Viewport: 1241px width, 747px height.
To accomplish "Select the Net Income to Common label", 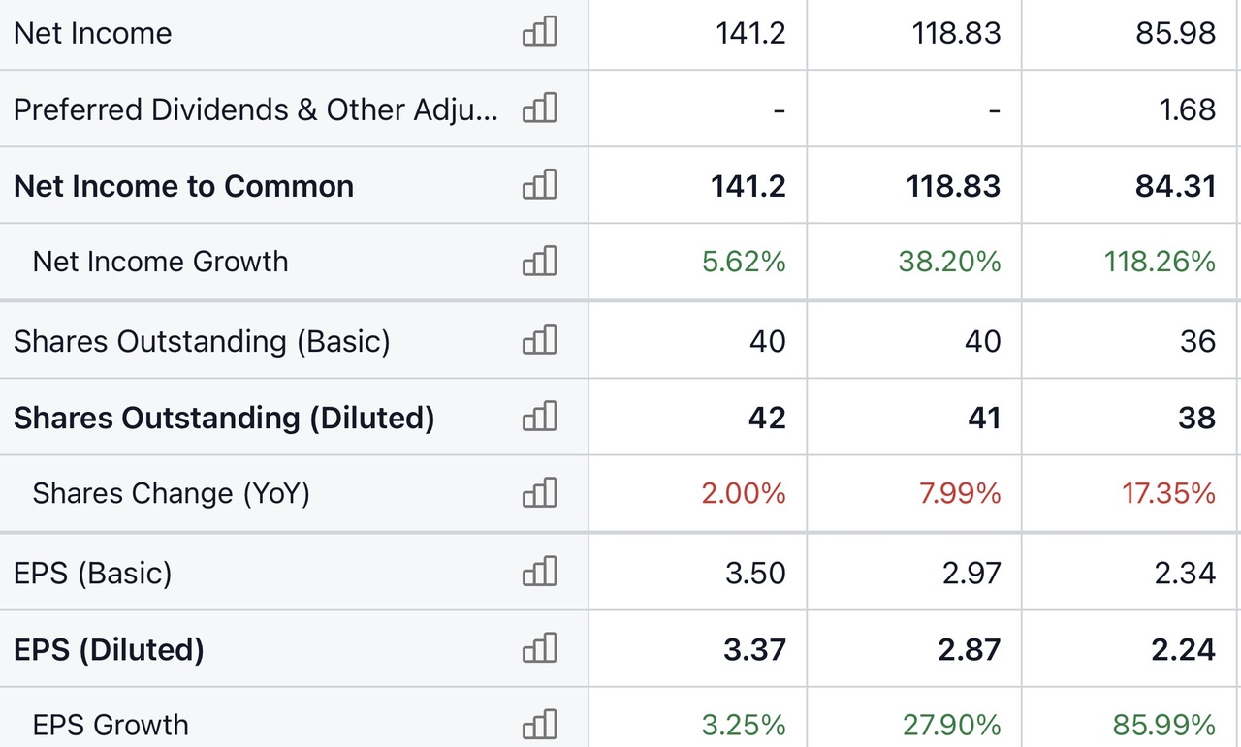I will pos(184,186).
